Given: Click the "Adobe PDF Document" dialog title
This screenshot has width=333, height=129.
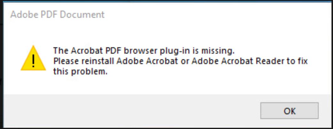Looking at the screenshot, I should pyautogui.click(x=58, y=14).
